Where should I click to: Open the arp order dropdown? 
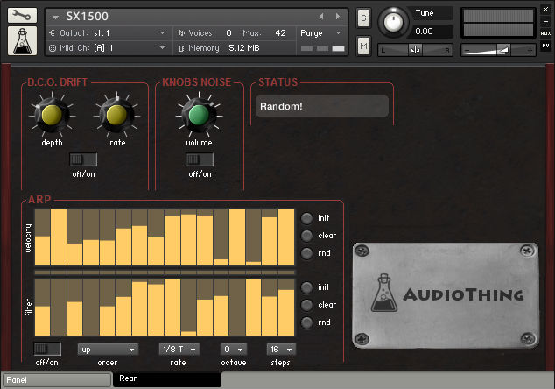pos(108,349)
